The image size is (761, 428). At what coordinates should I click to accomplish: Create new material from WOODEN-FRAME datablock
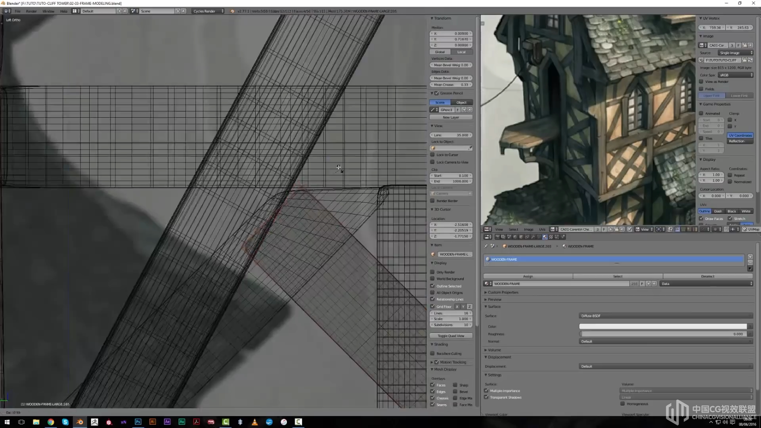pos(648,284)
